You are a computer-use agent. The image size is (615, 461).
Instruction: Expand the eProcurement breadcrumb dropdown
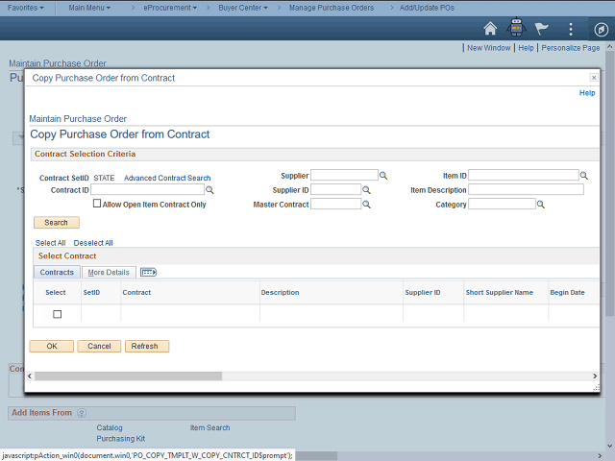(x=170, y=7)
